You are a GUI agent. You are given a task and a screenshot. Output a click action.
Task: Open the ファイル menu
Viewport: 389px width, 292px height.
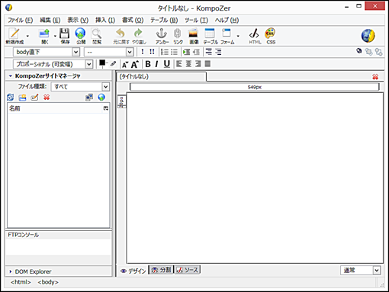[20, 20]
